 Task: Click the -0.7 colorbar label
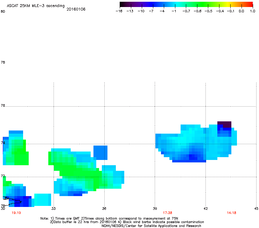click(x=186, y=11)
